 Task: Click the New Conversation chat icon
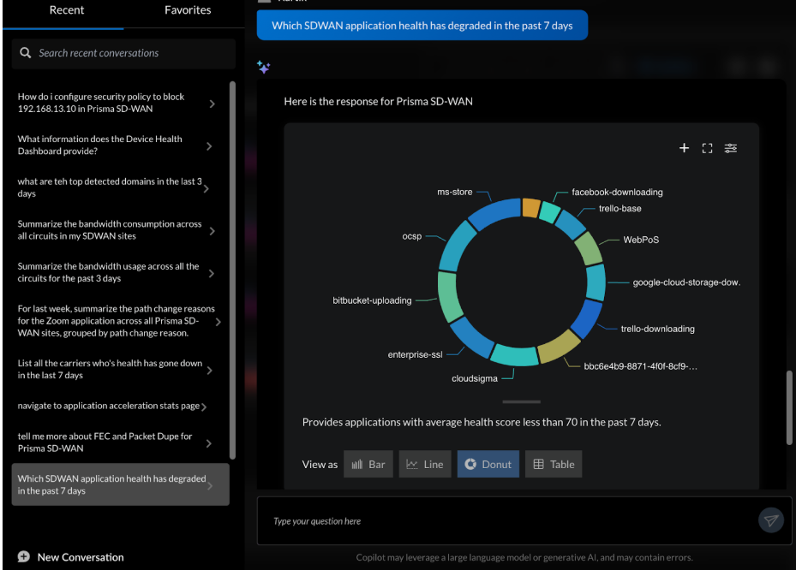click(24, 556)
